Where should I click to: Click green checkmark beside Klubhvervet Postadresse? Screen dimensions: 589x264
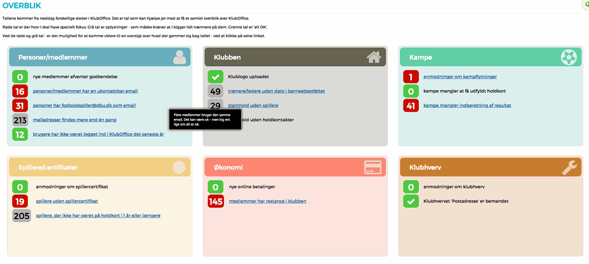click(x=411, y=201)
